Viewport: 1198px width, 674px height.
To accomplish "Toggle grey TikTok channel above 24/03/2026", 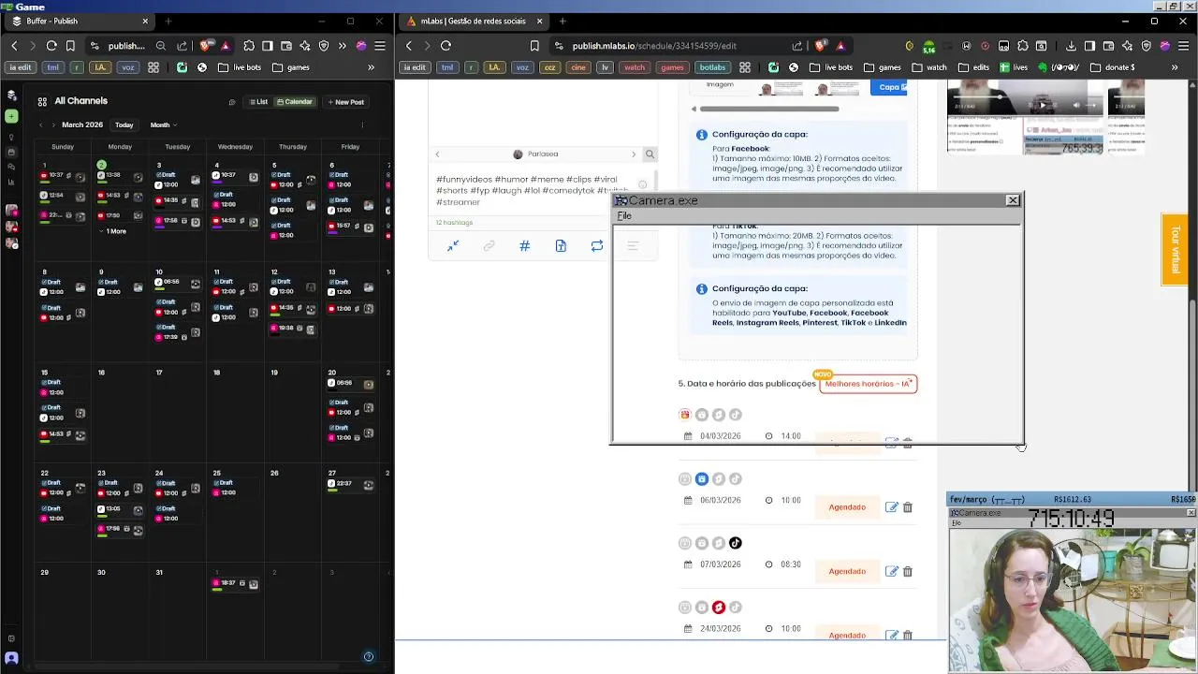I will [x=736, y=608].
